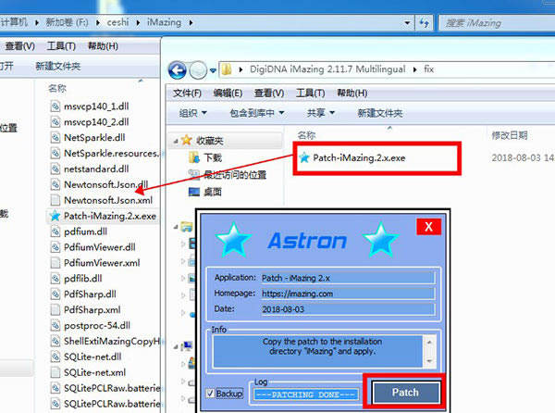Screen dimensions: 555x413
Task: Open the 共享 dropdown menu
Action: point(320,113)
